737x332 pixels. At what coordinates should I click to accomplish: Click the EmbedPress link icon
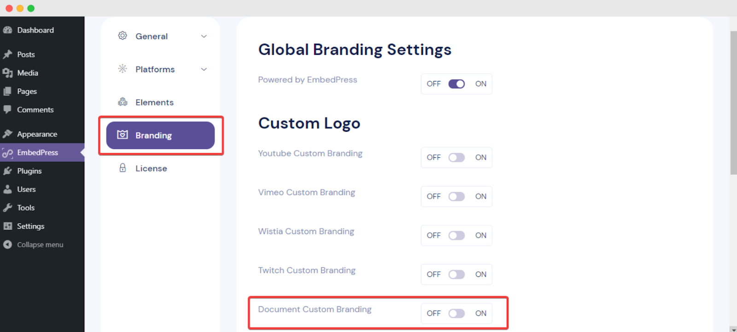pyautogui.click(x=7, y=153)
